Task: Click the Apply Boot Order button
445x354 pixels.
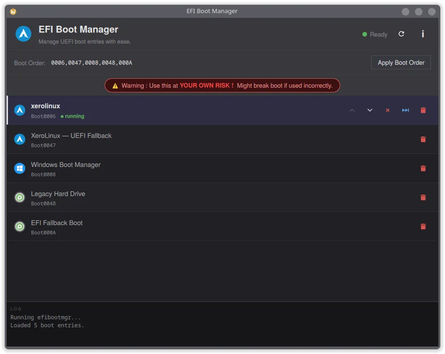Action: (x=401, y=62)
